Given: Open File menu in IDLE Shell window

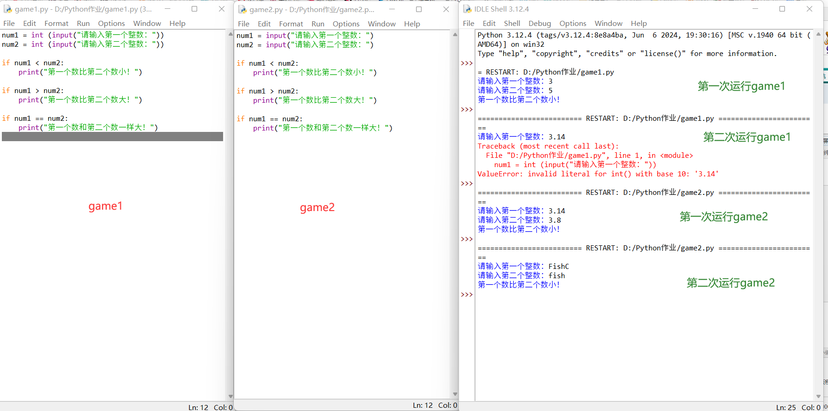Looking at the screenshot, I should [468, 23].
